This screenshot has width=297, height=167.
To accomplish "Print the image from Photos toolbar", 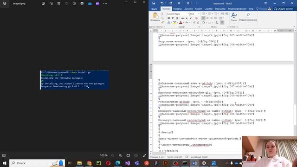I will (x=82, y=3).
